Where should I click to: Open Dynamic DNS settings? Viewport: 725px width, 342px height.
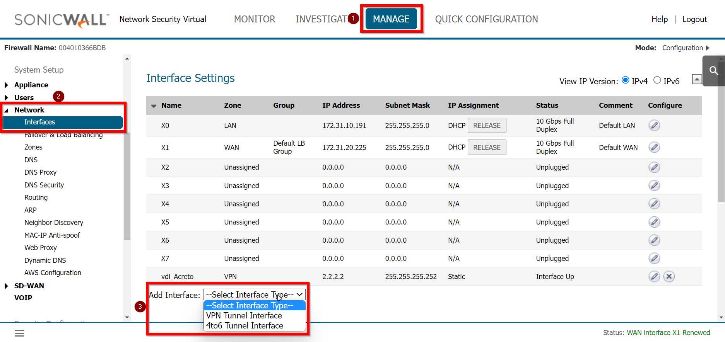[45, 260]
